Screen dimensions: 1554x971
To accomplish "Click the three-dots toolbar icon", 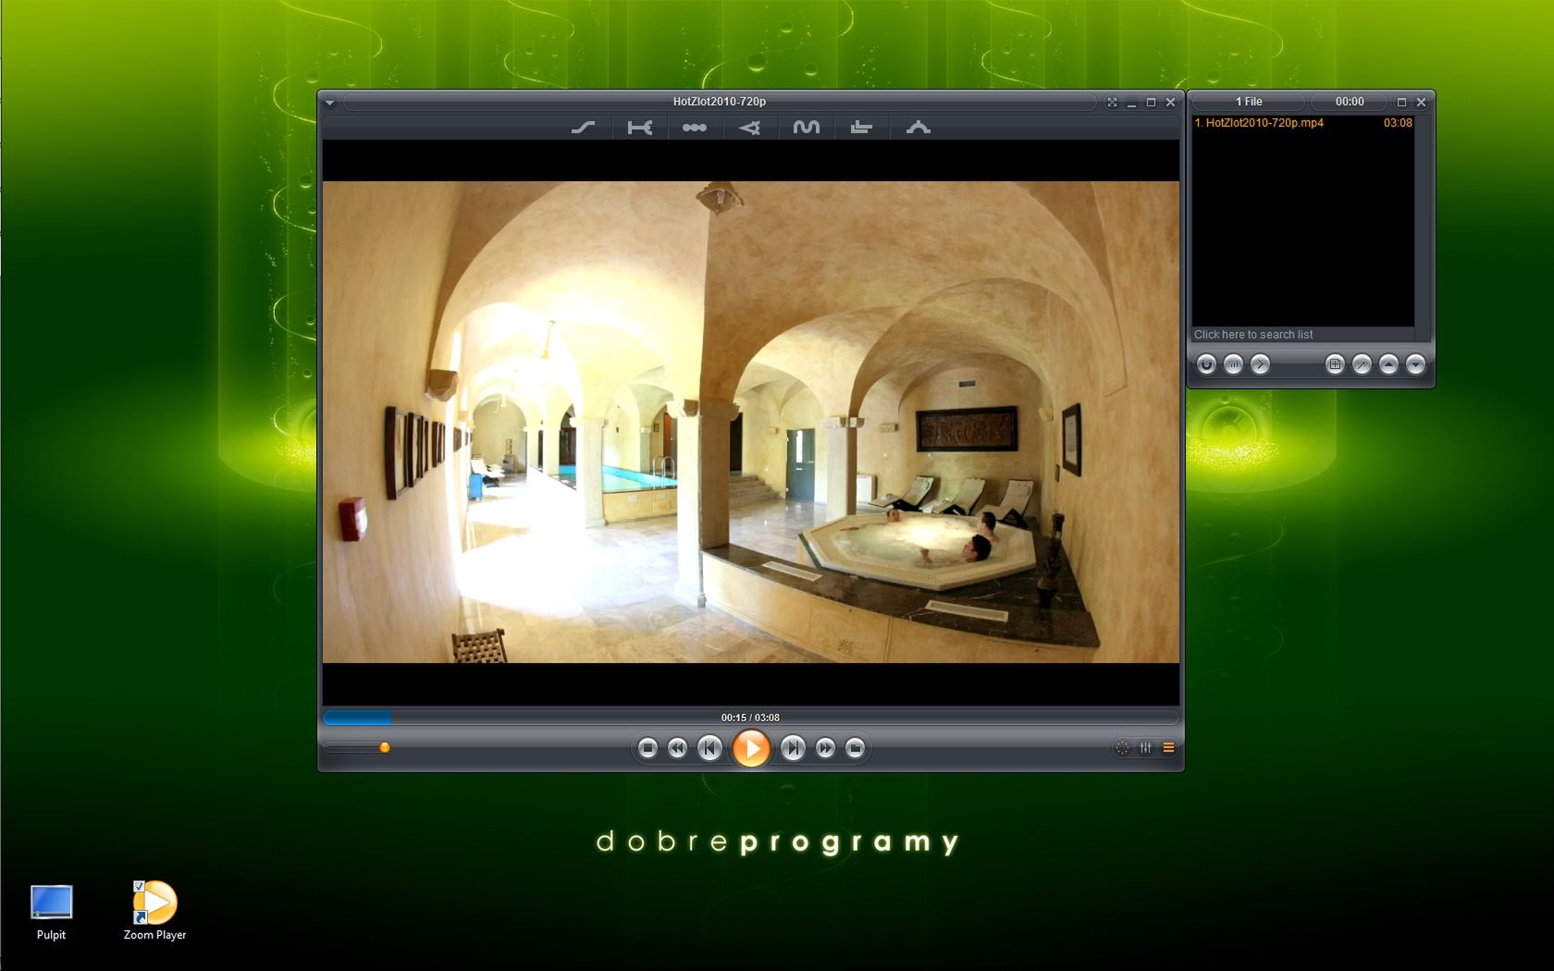I will tap(695, 128).
